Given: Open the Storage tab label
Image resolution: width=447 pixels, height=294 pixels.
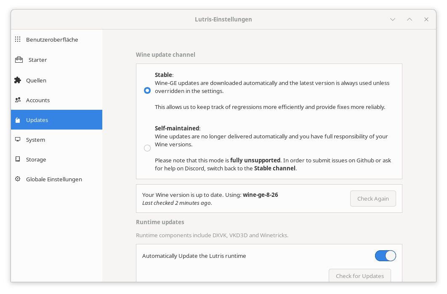Looking at the screenshot, I should coord(36,159).
